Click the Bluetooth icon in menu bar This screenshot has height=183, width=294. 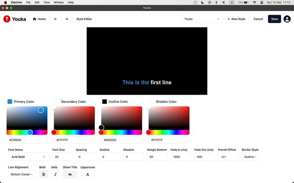tap(216, 2)
